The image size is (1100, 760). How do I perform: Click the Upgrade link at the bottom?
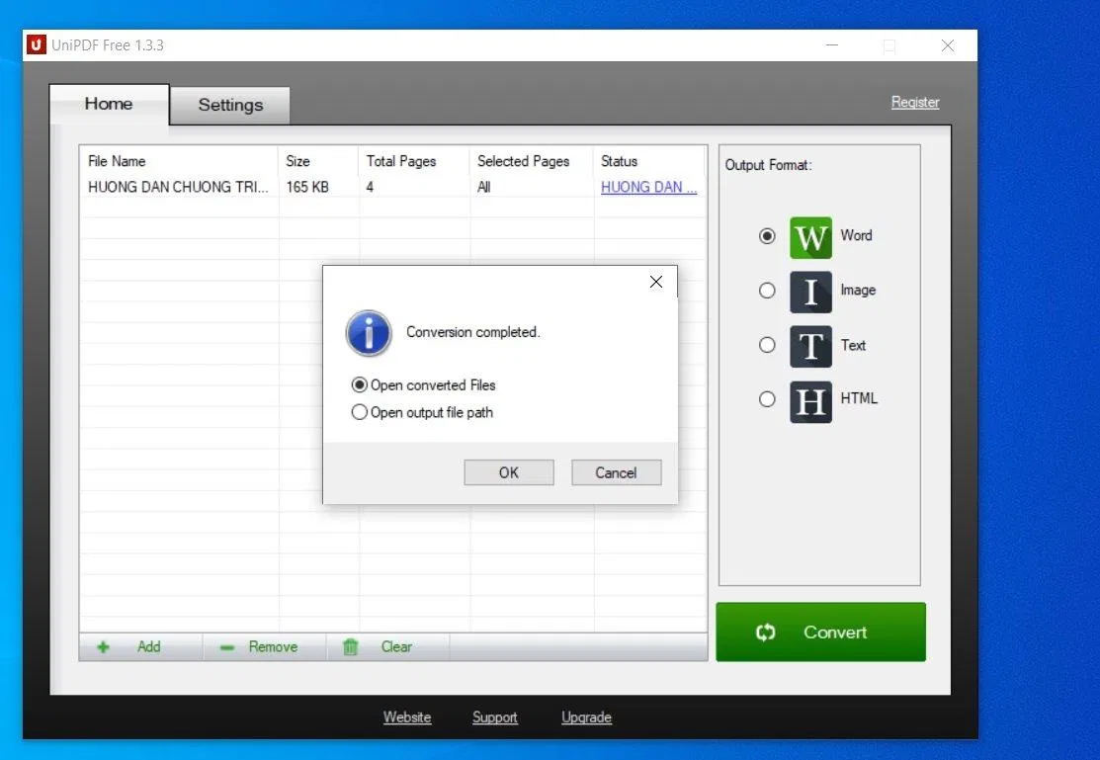click(586, 718)
